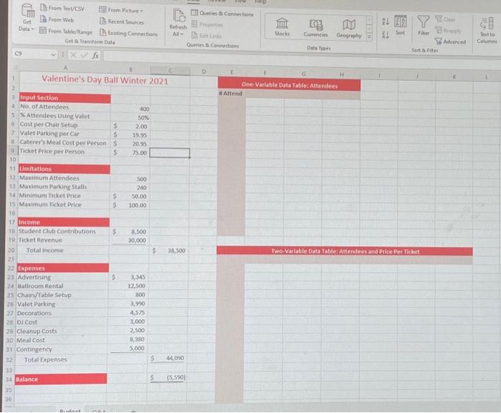Click the Expenses section header
The height and width of the screenshot is (413, 501).
[63, 268]
